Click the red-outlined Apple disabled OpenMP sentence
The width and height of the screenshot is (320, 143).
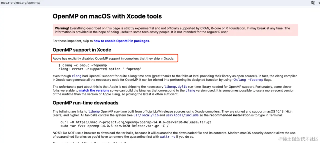pos(115,59)
